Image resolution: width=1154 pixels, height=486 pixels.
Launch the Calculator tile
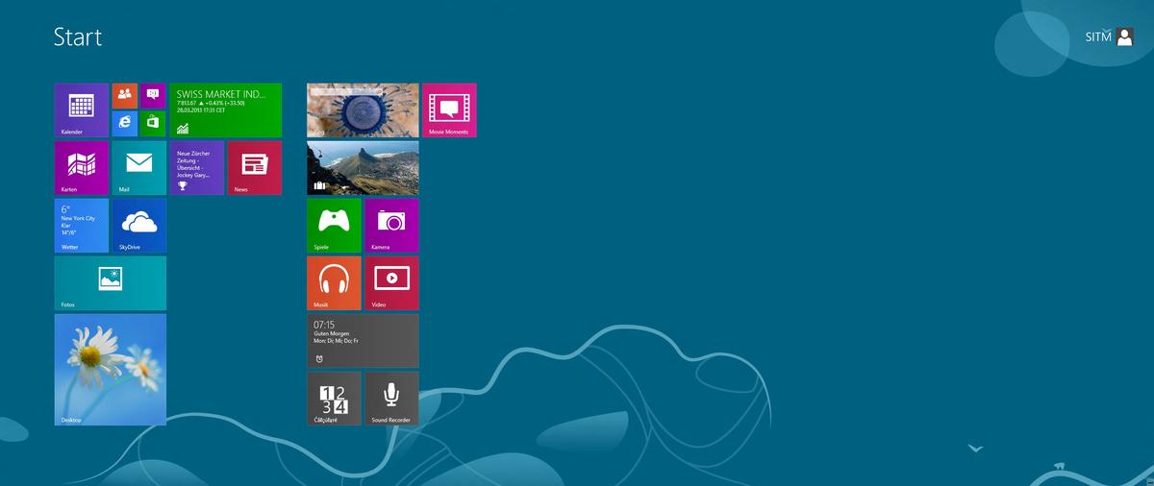[334, 399]
